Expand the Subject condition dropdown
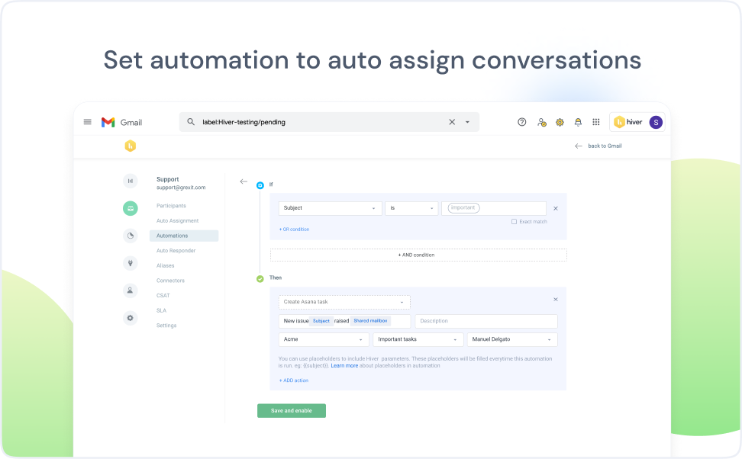The height and width of the screenshot is (459, 742). [330, 208]
